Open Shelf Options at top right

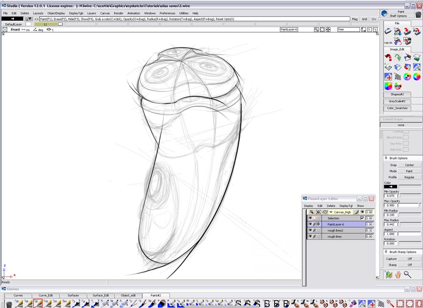pos(398,16)
